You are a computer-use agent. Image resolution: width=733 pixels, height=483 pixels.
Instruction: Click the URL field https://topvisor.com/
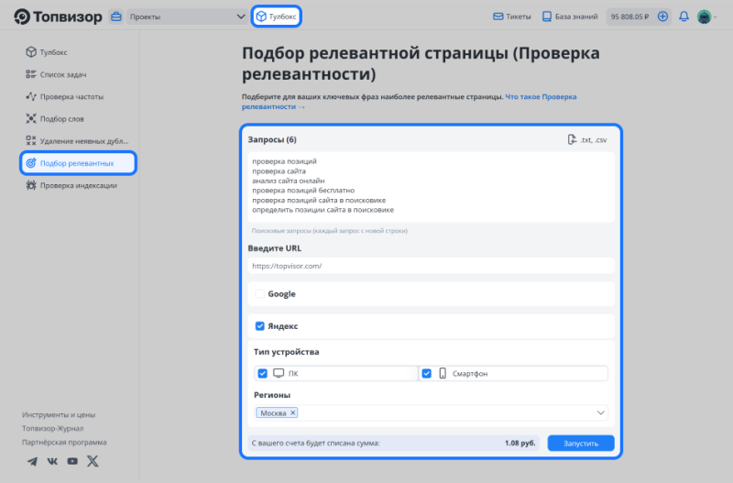pyautogui.click(x=431, y=266)
